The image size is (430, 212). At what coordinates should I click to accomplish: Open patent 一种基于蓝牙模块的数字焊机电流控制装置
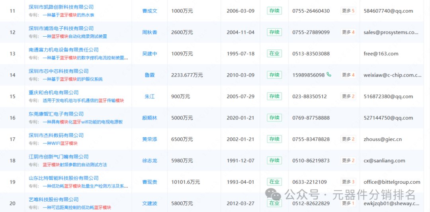click(85, 58)
